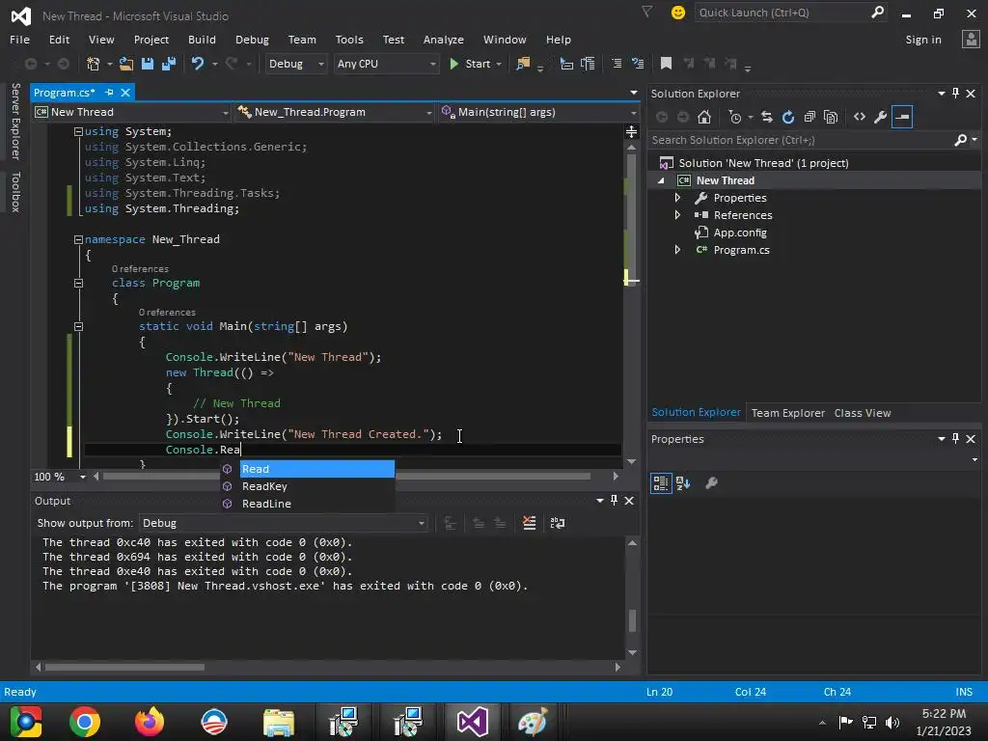Switch to the Class View tab

point(863,413)
